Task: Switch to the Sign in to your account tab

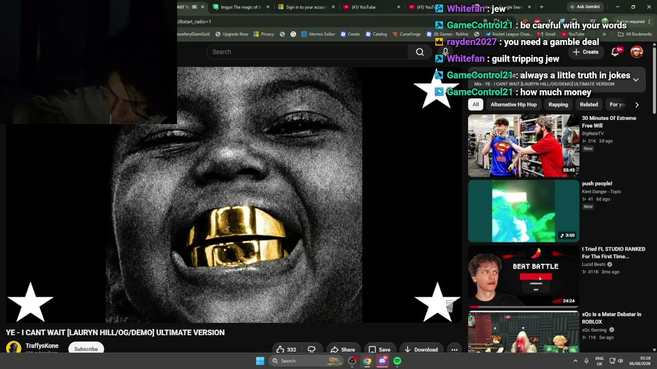Action: click(x=306, y=7)
